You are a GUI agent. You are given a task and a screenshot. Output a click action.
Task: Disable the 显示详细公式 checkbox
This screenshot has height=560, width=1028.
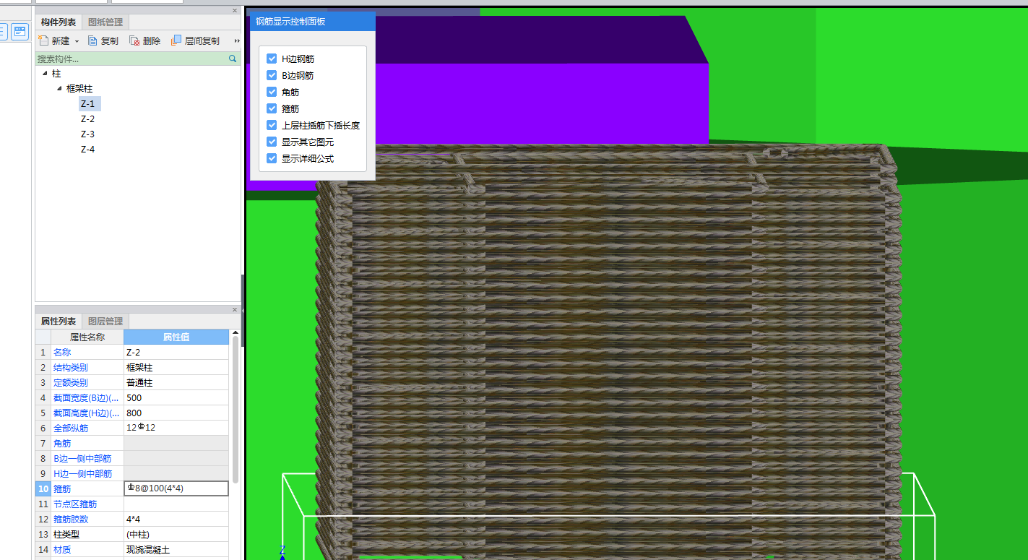[272, 158]
